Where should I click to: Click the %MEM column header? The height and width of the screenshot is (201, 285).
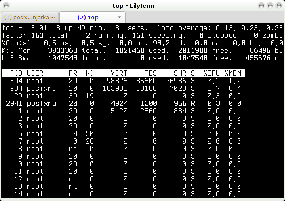tap(232, 73)
